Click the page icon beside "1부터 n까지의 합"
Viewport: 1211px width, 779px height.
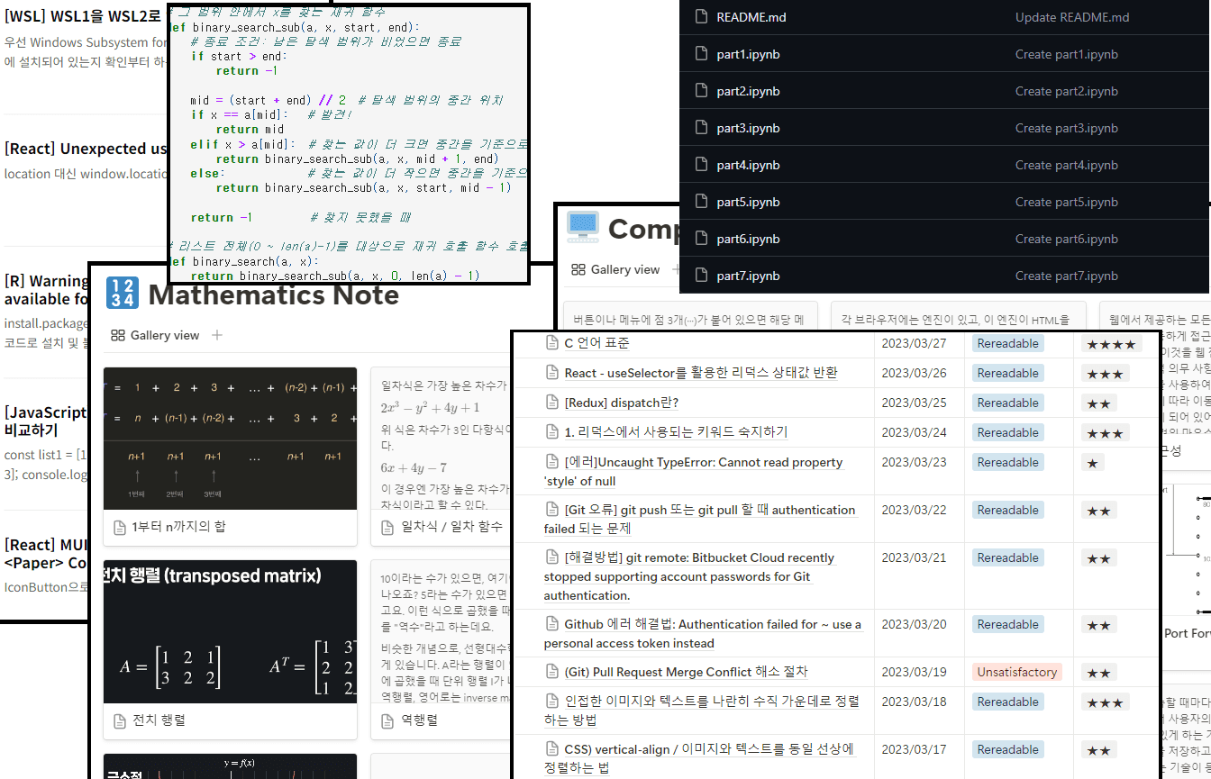(x=119, y=527)
